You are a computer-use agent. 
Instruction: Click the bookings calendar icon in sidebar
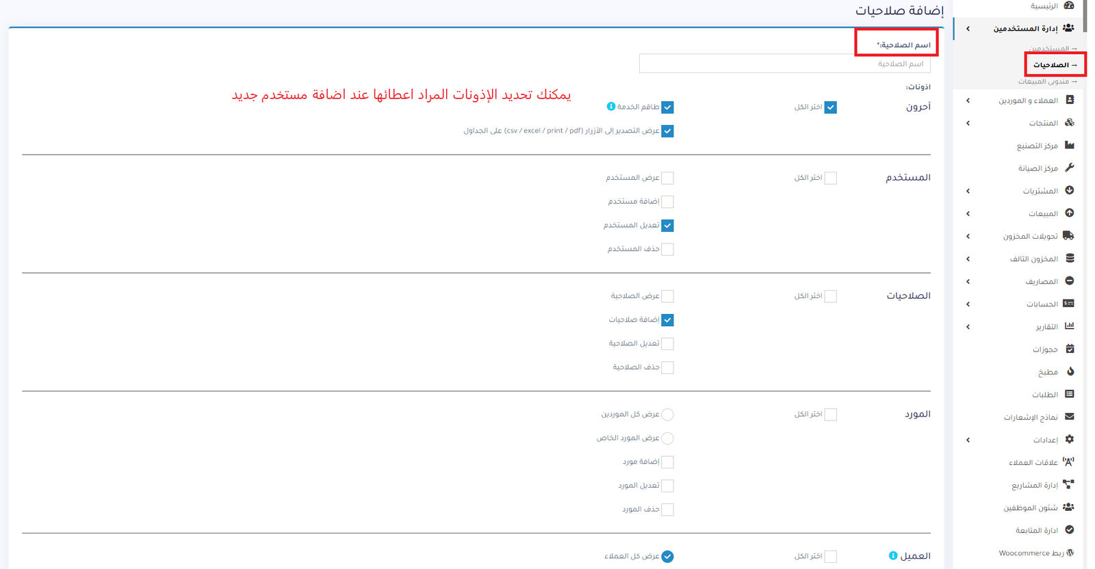coord(1070,349)
